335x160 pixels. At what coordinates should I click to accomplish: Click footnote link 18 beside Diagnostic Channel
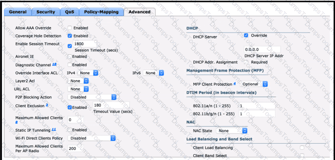point(54,64)
